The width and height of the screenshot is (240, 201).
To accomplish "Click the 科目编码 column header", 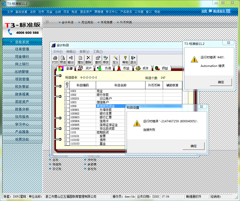I will pyautogui.click(x=83, y=85).
